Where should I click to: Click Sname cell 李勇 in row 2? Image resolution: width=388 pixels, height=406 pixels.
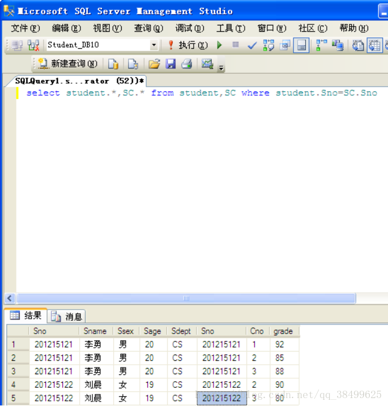[96, 358]
